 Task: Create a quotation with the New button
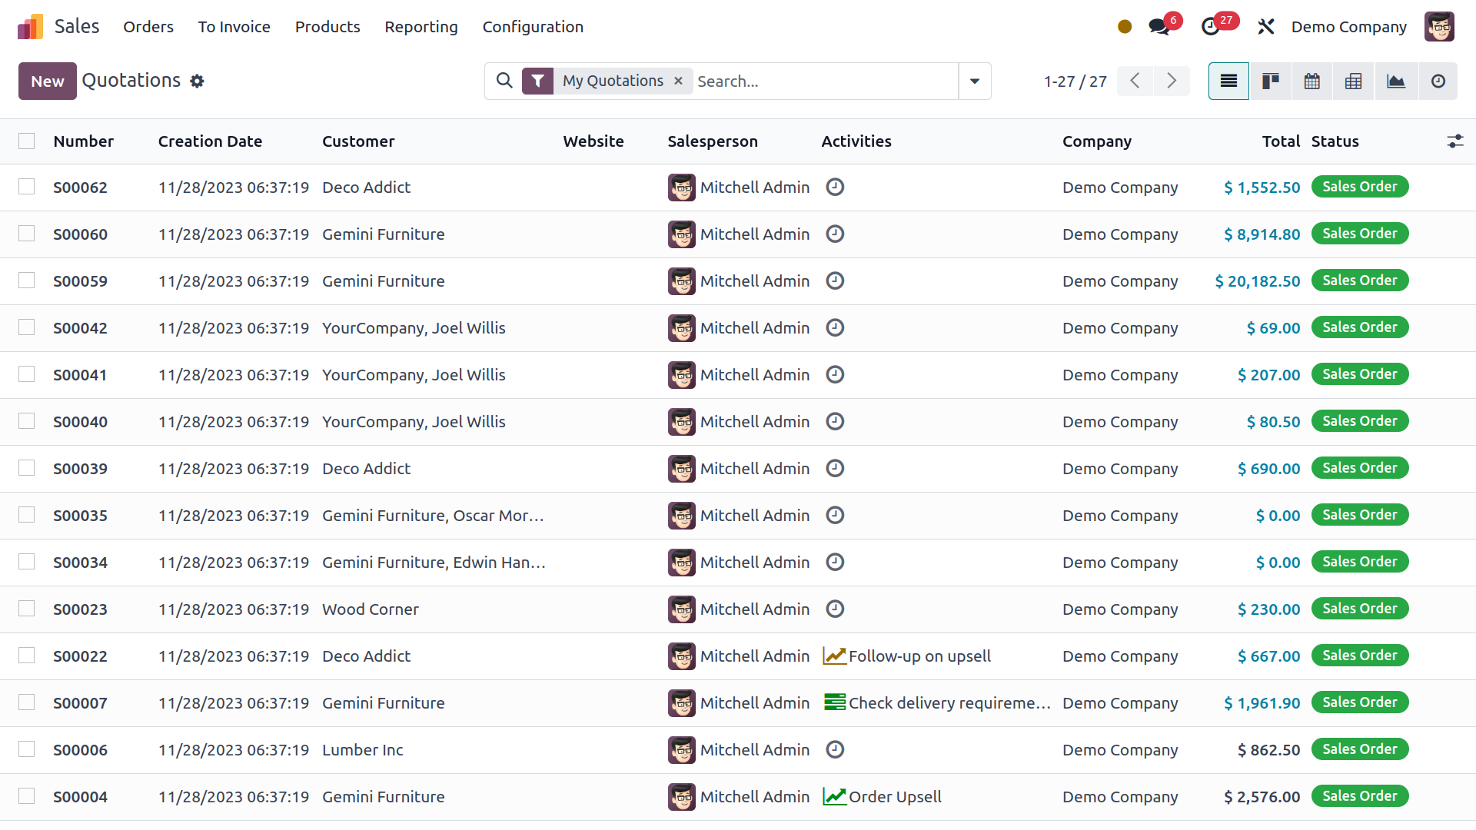pos(47,81)
